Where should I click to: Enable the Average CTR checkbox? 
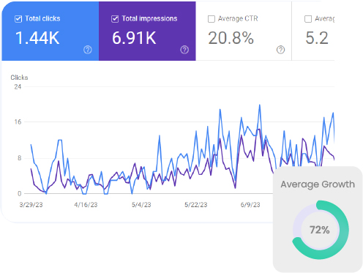point(212,19)
